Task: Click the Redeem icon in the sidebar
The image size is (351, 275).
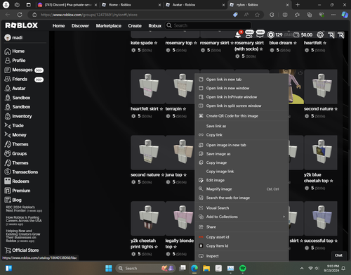Action: pyautogui.click(x=8, y=181)
